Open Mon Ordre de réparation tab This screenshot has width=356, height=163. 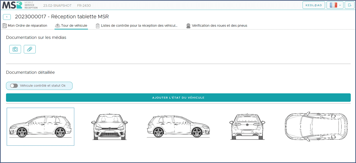tap(25, 26)
